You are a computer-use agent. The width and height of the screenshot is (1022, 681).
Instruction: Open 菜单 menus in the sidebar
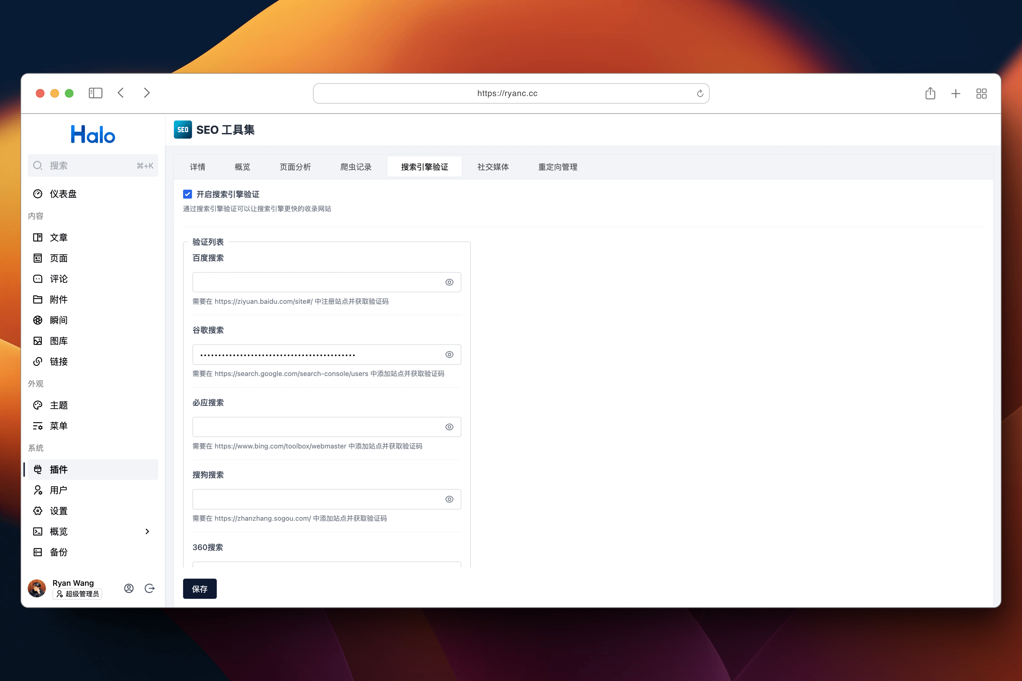93,426
